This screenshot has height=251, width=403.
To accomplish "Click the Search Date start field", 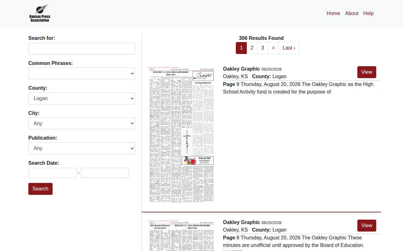I will coord(53,173).
